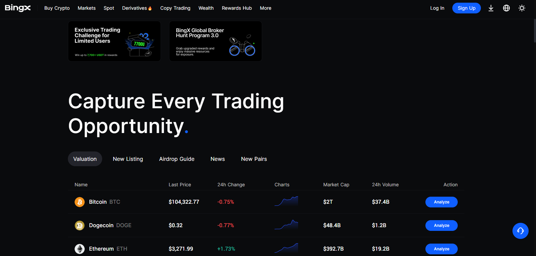Click Dogecoin change -0.77%
This screenshot has height=256, width=536.
[x=225, y=226]
